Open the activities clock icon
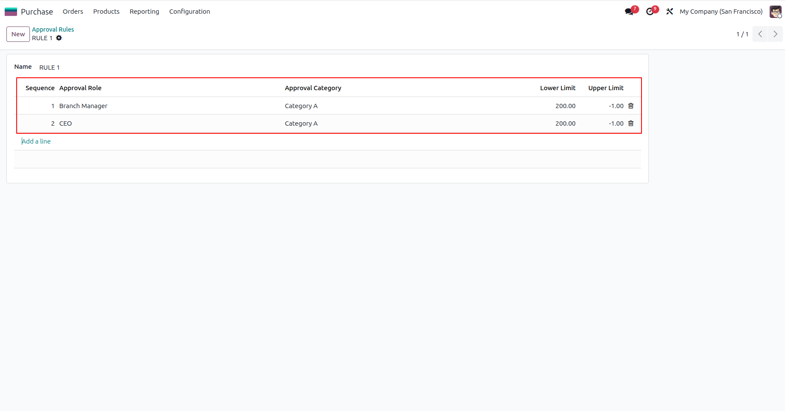 [650, 12]
